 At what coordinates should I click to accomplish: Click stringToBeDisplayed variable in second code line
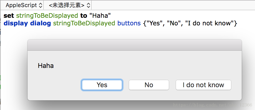84,23
